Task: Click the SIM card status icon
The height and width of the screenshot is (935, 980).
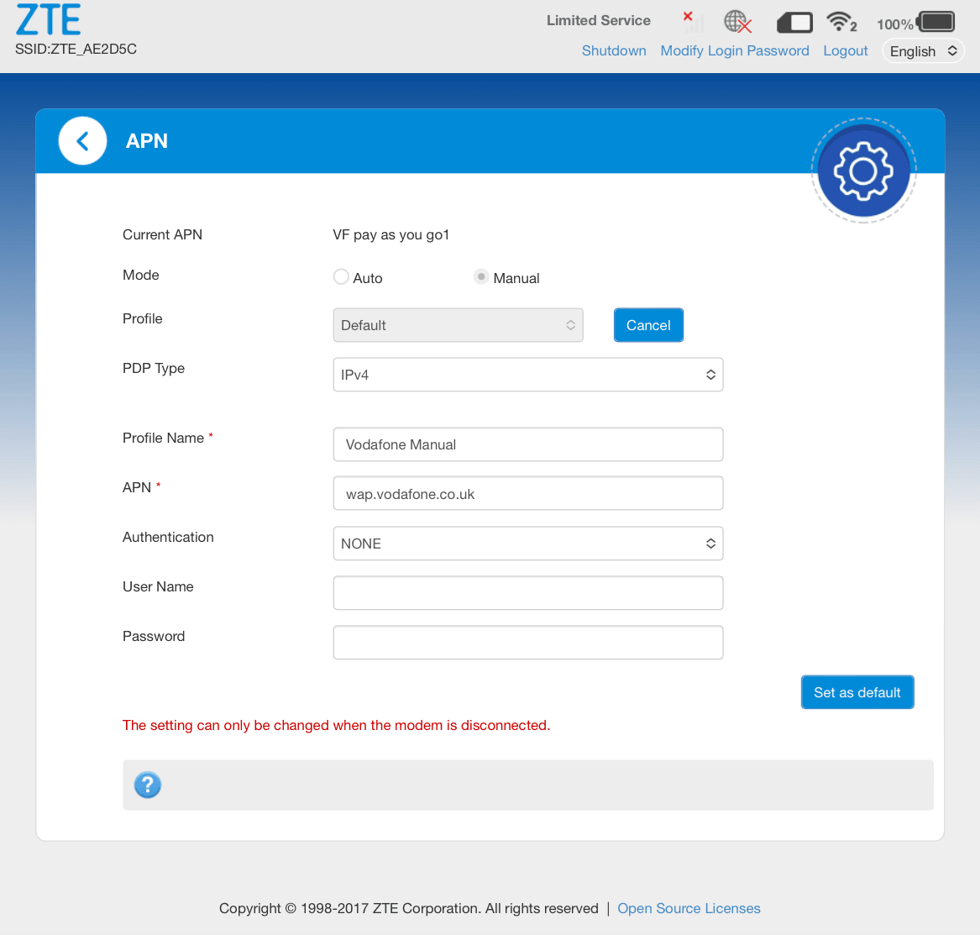Action: click(x=794, y=24)
